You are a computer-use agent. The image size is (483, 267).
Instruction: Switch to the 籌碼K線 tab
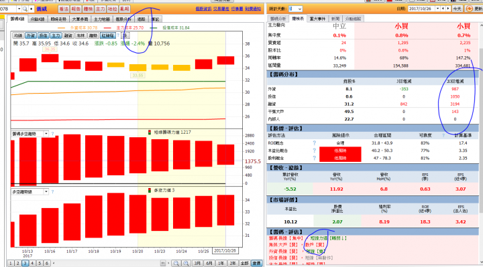17,19
